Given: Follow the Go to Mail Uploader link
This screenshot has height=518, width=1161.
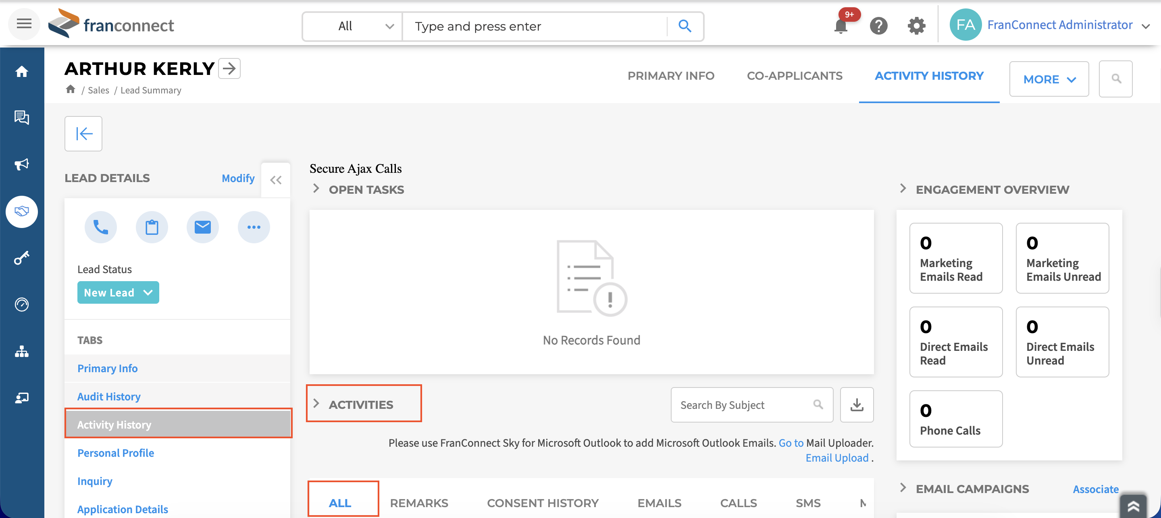Looking at the screenshot, I should [791, 443].
